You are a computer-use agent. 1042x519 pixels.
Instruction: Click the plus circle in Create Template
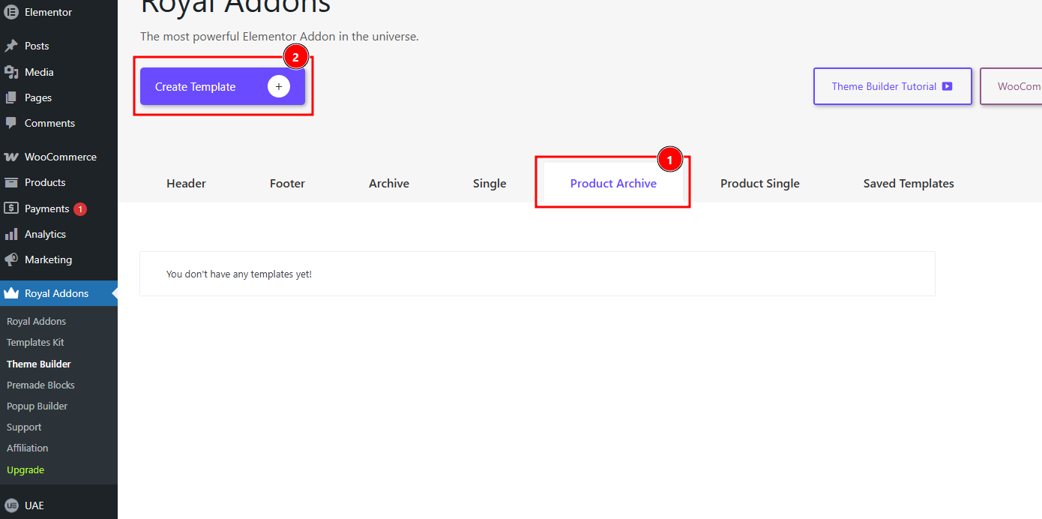279,87
